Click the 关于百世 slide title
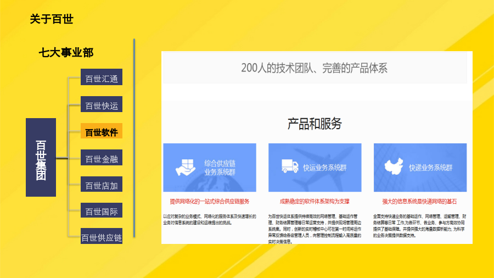494x278 pixels. pyautogui.click(x=52, y=19)
